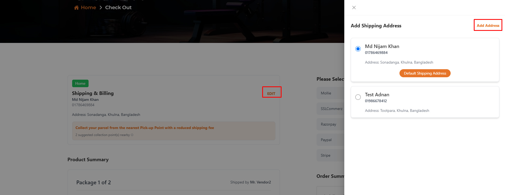Image resolution: width=505 pixels, height=195 pixels.
Task: Choose Paypal payment option
Action: tap(330, 140)
